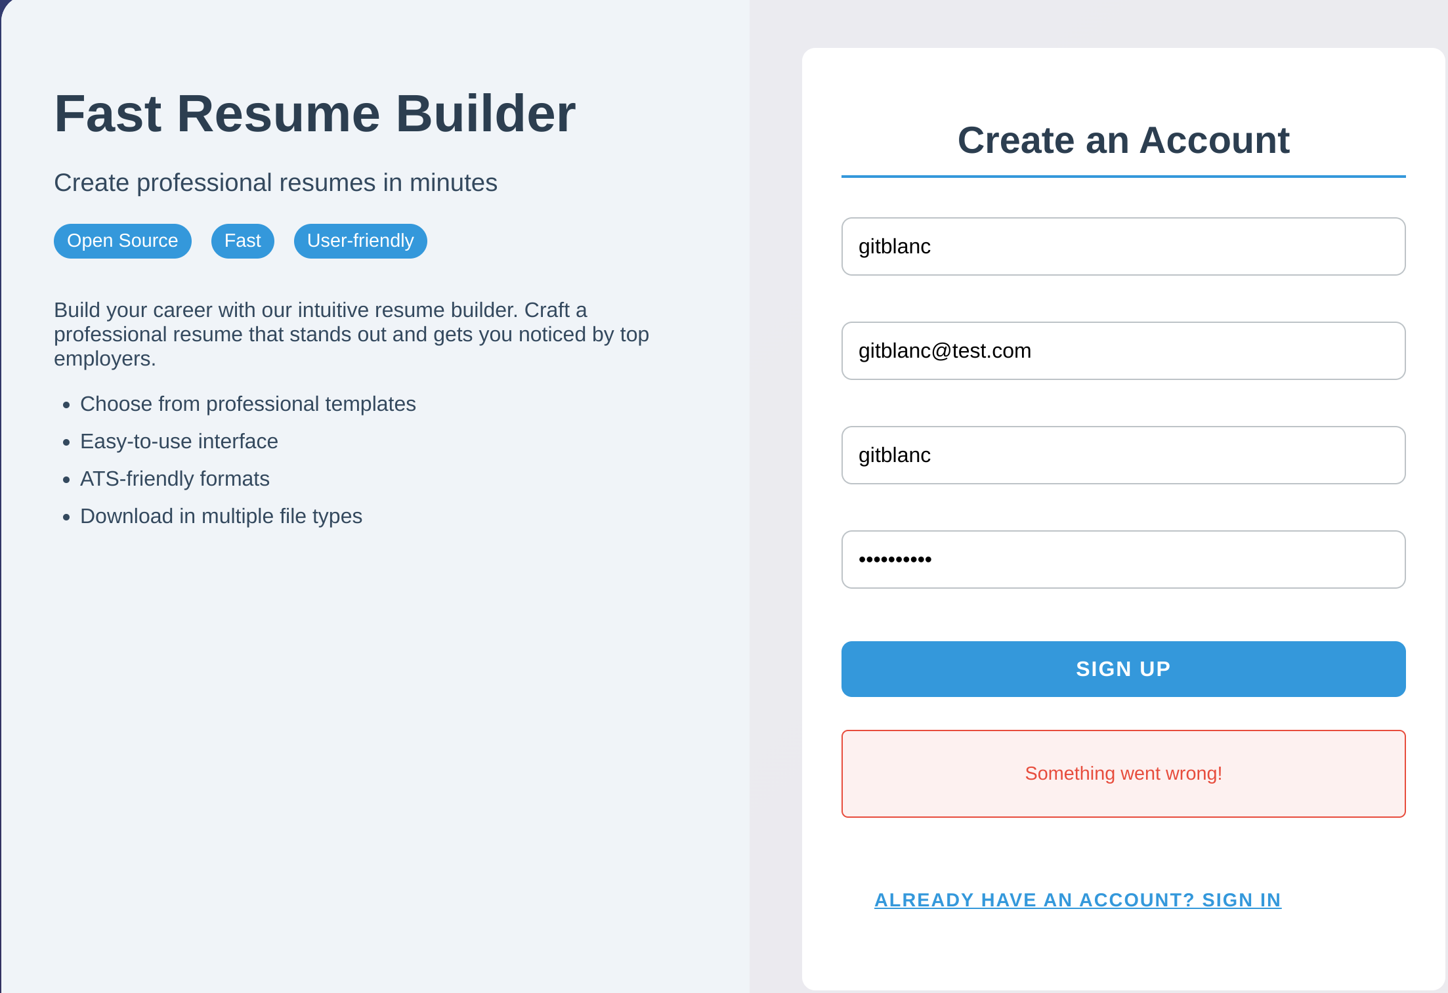Click the Fast Resume Builder heading
The image size is (1448, 993).
click(x=315, y=114)
